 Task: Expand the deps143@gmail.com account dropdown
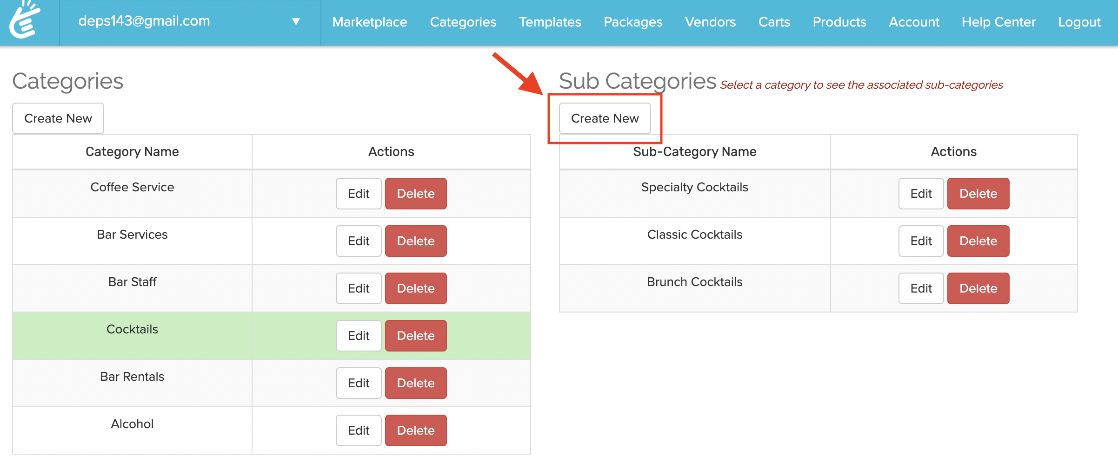coord(295,21)
